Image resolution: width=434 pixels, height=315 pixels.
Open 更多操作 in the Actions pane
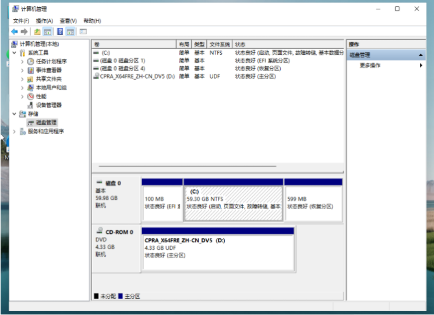click(371, 65)
